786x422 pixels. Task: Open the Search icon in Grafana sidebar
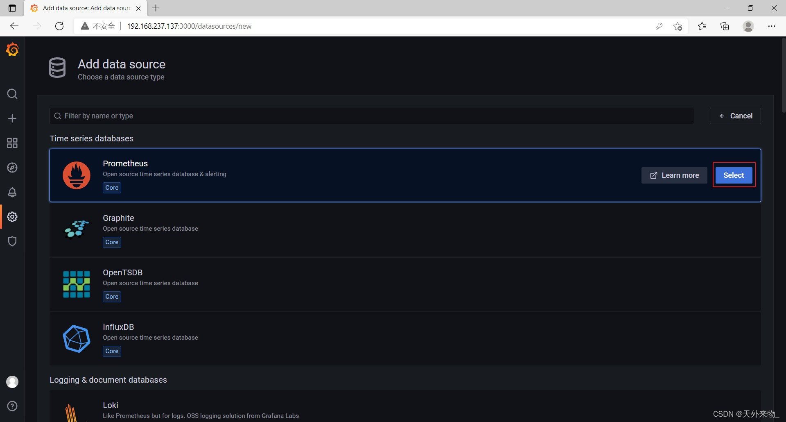pos(12,94)
